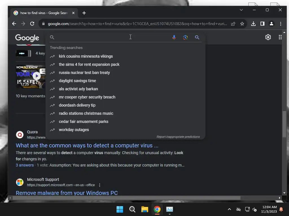This screenshot has height=216, width=289.
Task: Open Chrome three-dot menu
Action: click(281, 24)
